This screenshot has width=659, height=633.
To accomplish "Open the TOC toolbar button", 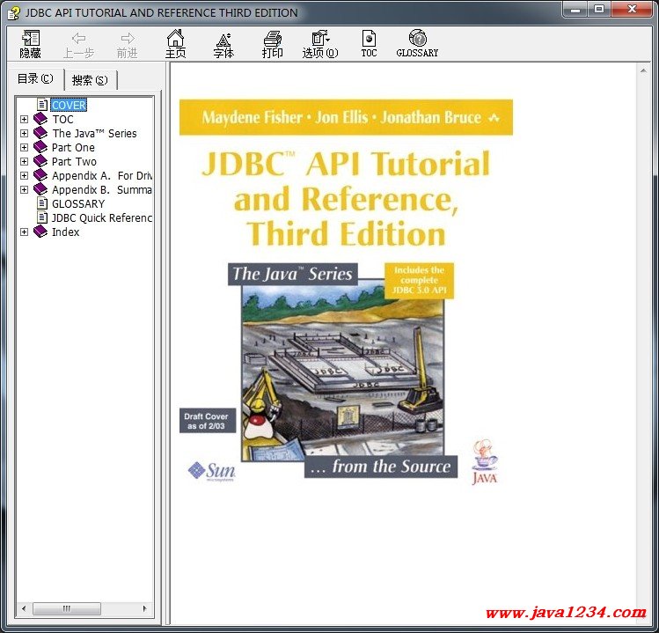I will [x=369, y=44].
